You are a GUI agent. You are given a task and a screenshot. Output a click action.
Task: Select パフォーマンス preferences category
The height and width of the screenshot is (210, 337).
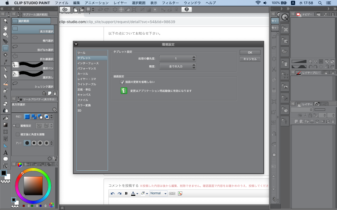coord(87,69)
